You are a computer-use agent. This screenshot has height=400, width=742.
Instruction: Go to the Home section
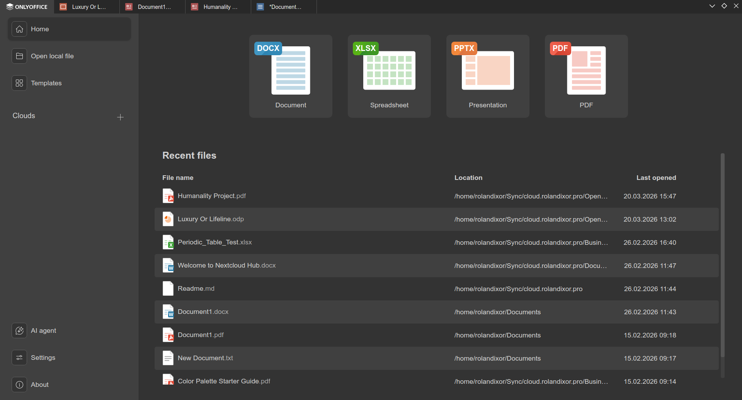click(40, 29)
